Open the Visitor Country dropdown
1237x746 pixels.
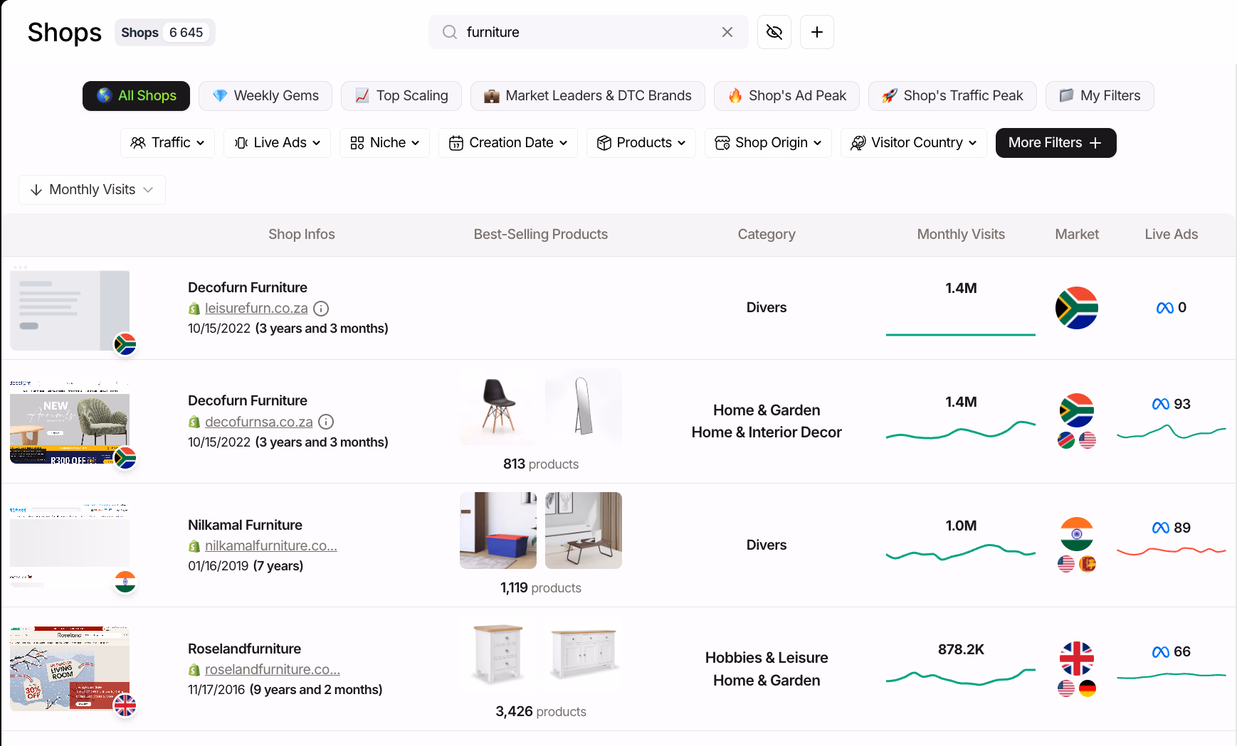913,142
